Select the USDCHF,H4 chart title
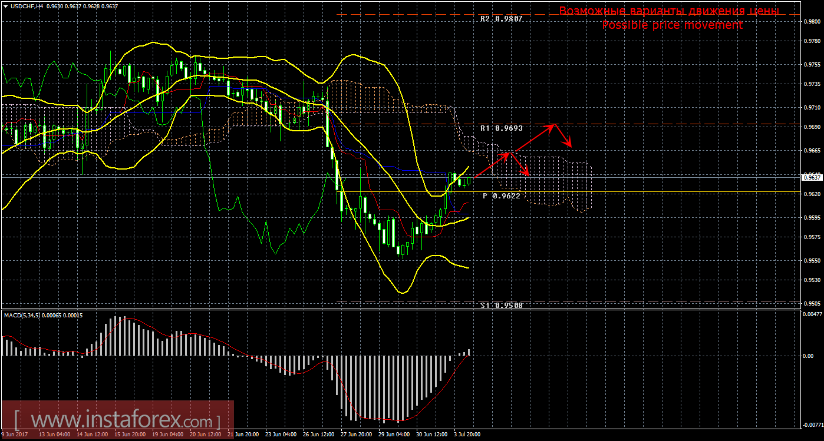The image size is (824, 441). coord(26,6)
